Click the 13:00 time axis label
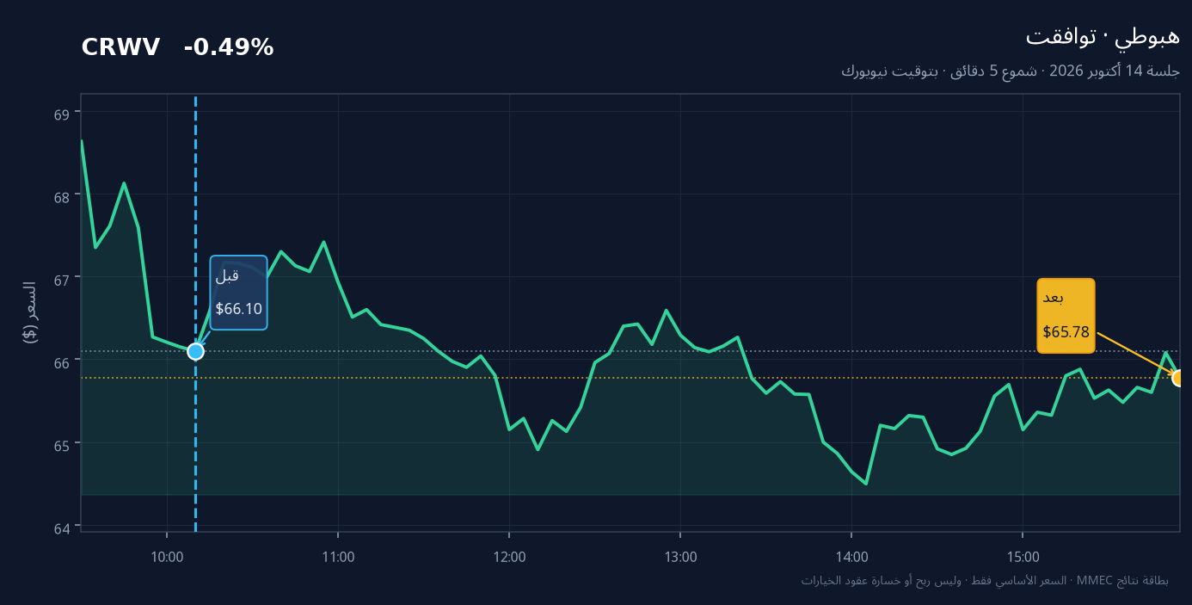Image resolution: width=1192 pixels, height=605 pixels. 680,557
